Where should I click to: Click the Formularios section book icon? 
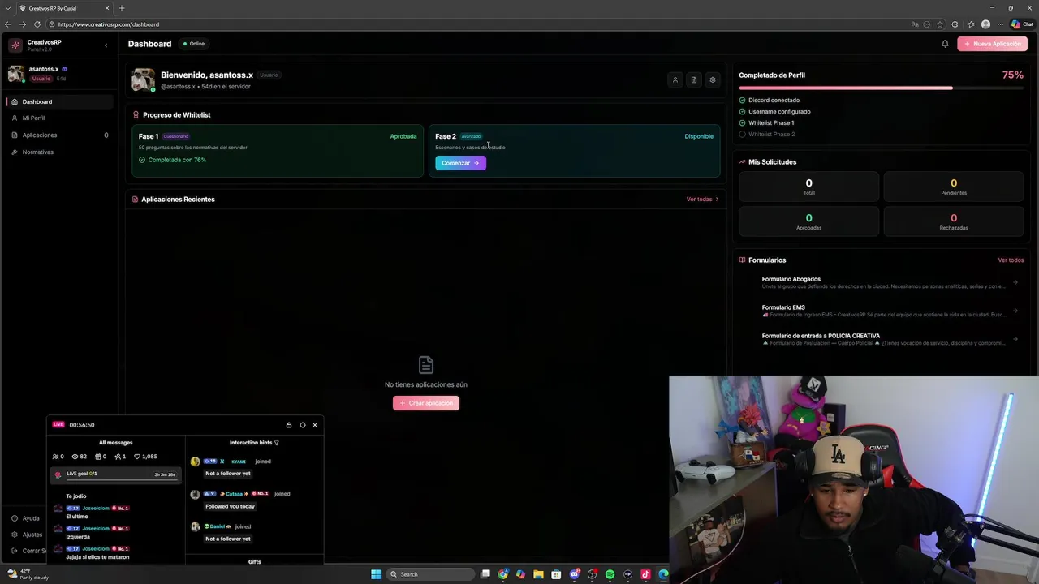click(742, 260)
